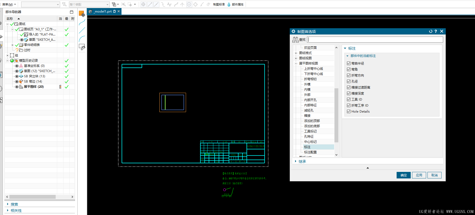Select 上折弯中心线 in preferences tree
The image size is (475, 215).
[314, 69]
